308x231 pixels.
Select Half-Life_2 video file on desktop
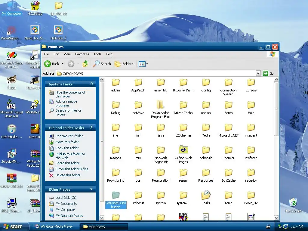click(58, 32)
